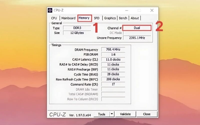The width and height of the screenshot is (200, 125).
Task: Click the Size field 12 GBytes
Action: pyautogui.click(x=77, y=33)
